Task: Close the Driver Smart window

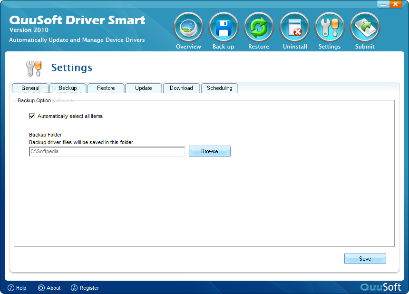Action: [x=395, y=4]
